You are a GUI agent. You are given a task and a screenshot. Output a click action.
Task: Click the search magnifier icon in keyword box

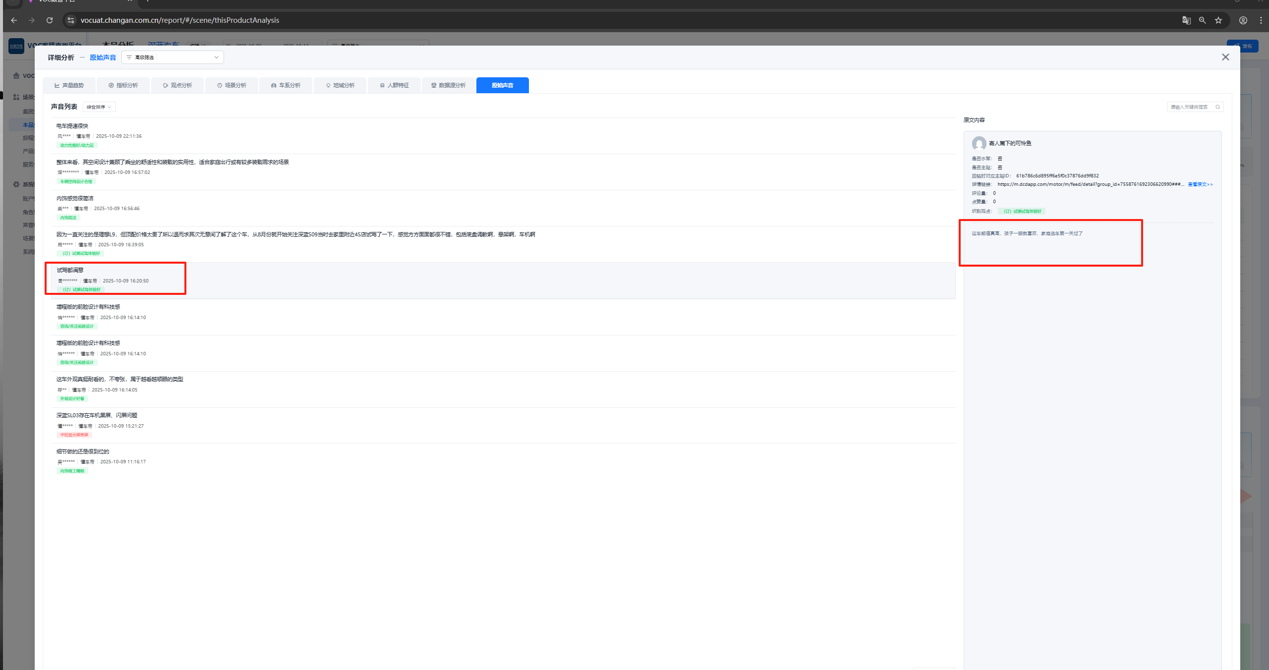tap(1217, 107)
